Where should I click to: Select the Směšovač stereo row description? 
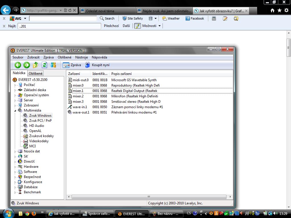136,102
